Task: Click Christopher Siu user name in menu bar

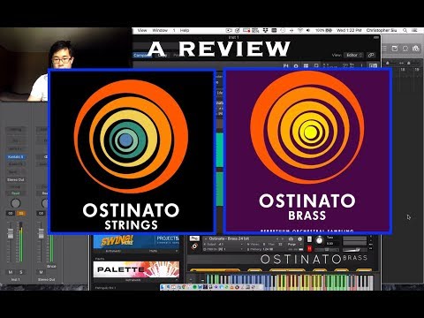Action: [382, 30]
